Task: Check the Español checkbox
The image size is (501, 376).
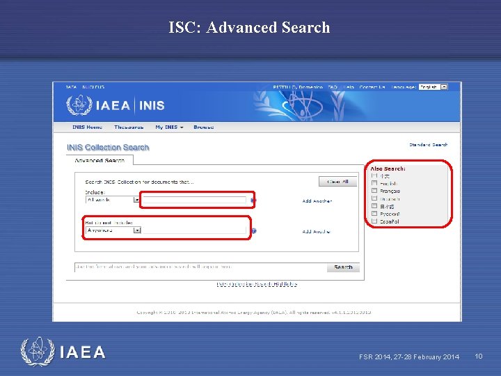Action: [x=374, y=221]
